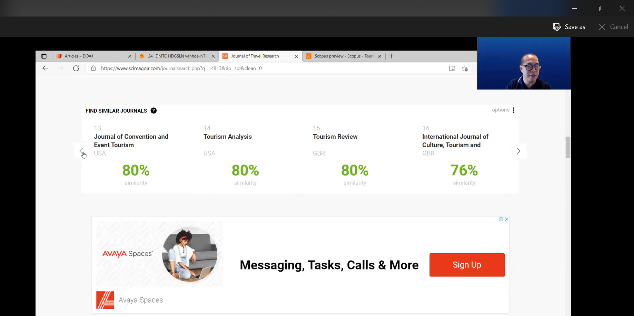The width and height of the screenshot is (634, 316).
Task: Show previous similar journals
Action: (x=81, y=151)
